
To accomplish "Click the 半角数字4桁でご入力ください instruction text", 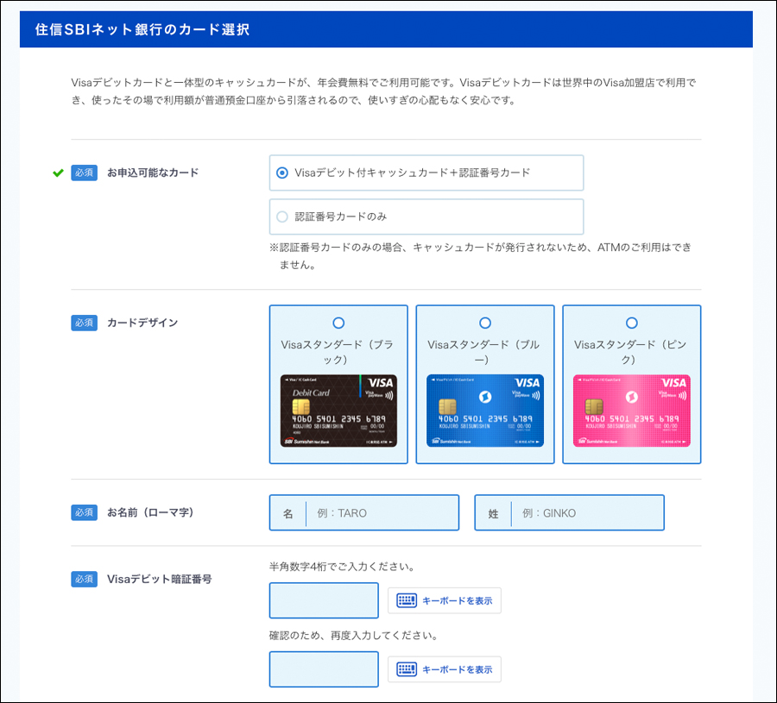I will coord(343,567).
